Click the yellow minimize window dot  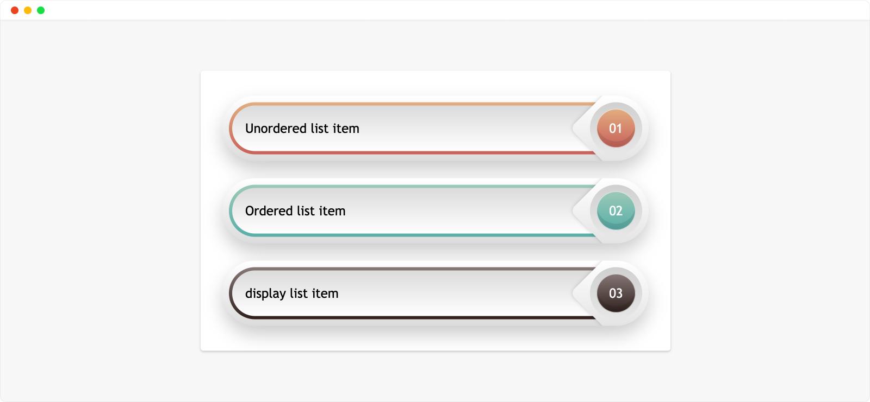pyautogui.click(x=28, y=10)
